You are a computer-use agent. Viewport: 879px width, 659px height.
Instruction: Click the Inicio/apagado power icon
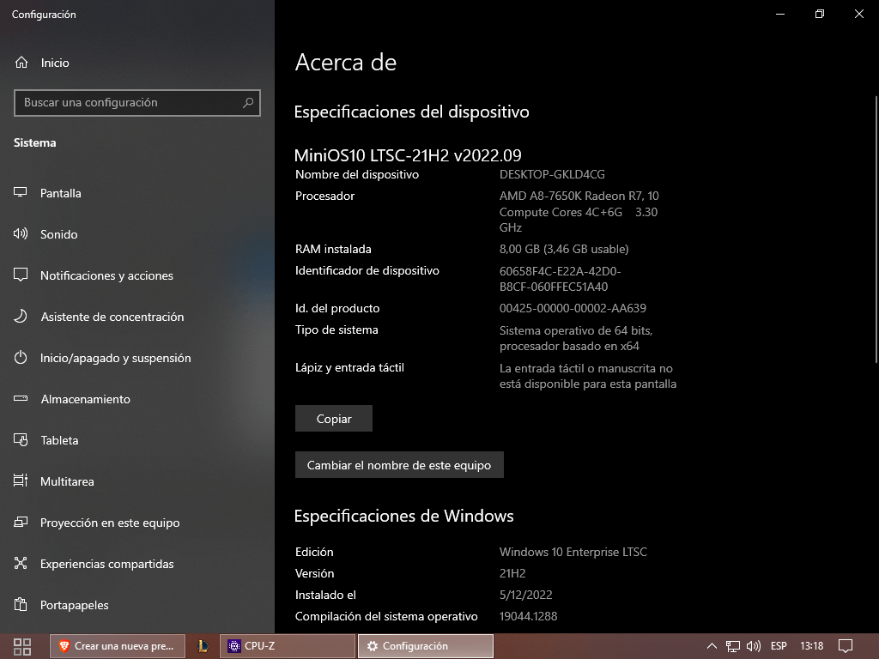tap(21, 358)
